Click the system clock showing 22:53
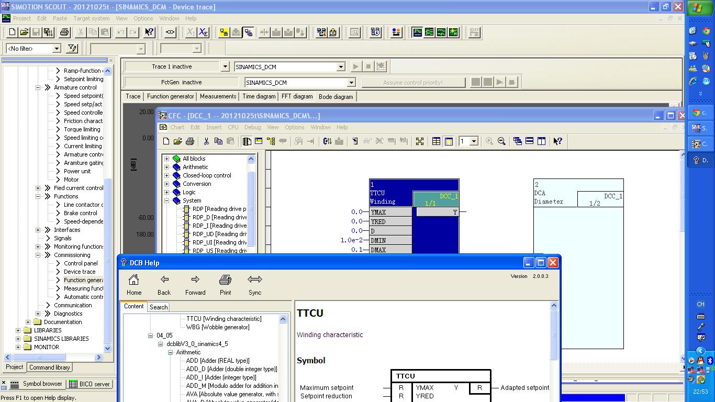Image resolution: width=715 pixels, height=402 pixels. (x=700, y=392)
